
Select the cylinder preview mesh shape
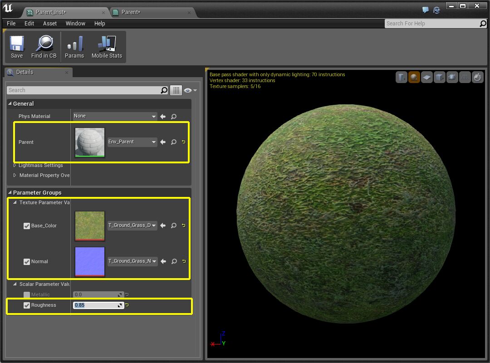(401, 77)
